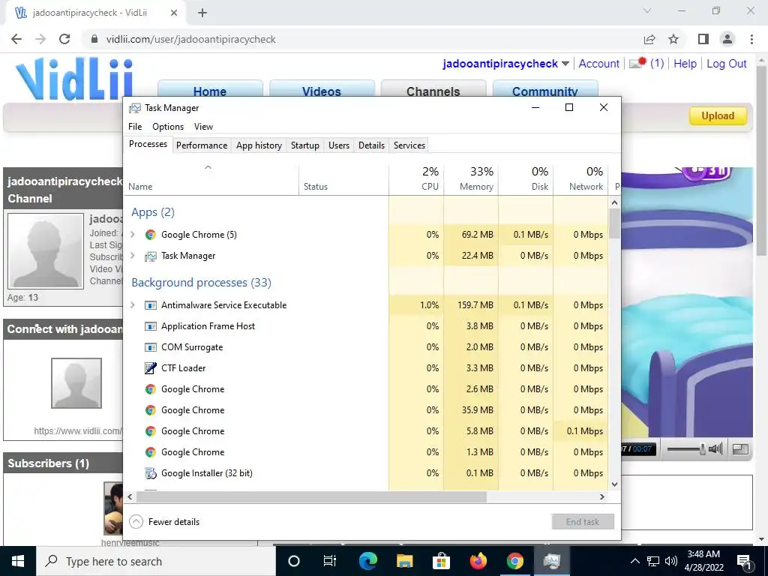Switch to the Services tab
Viewport: 768px width, 576px height.
pyautogui.click(x=409, y=145)
